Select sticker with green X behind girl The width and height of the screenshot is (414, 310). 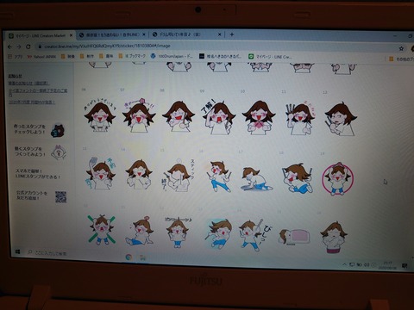[x=101, y=230]
